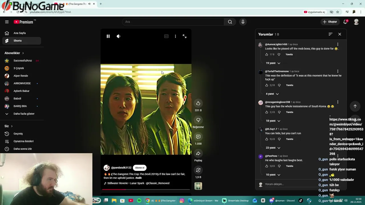Open the video more options menu
Screen dimensions: 365x205
[175, 36]
